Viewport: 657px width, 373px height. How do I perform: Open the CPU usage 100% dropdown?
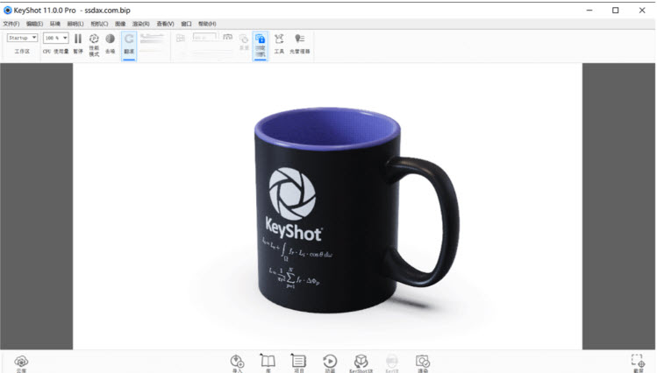click(x=55, y=39)
